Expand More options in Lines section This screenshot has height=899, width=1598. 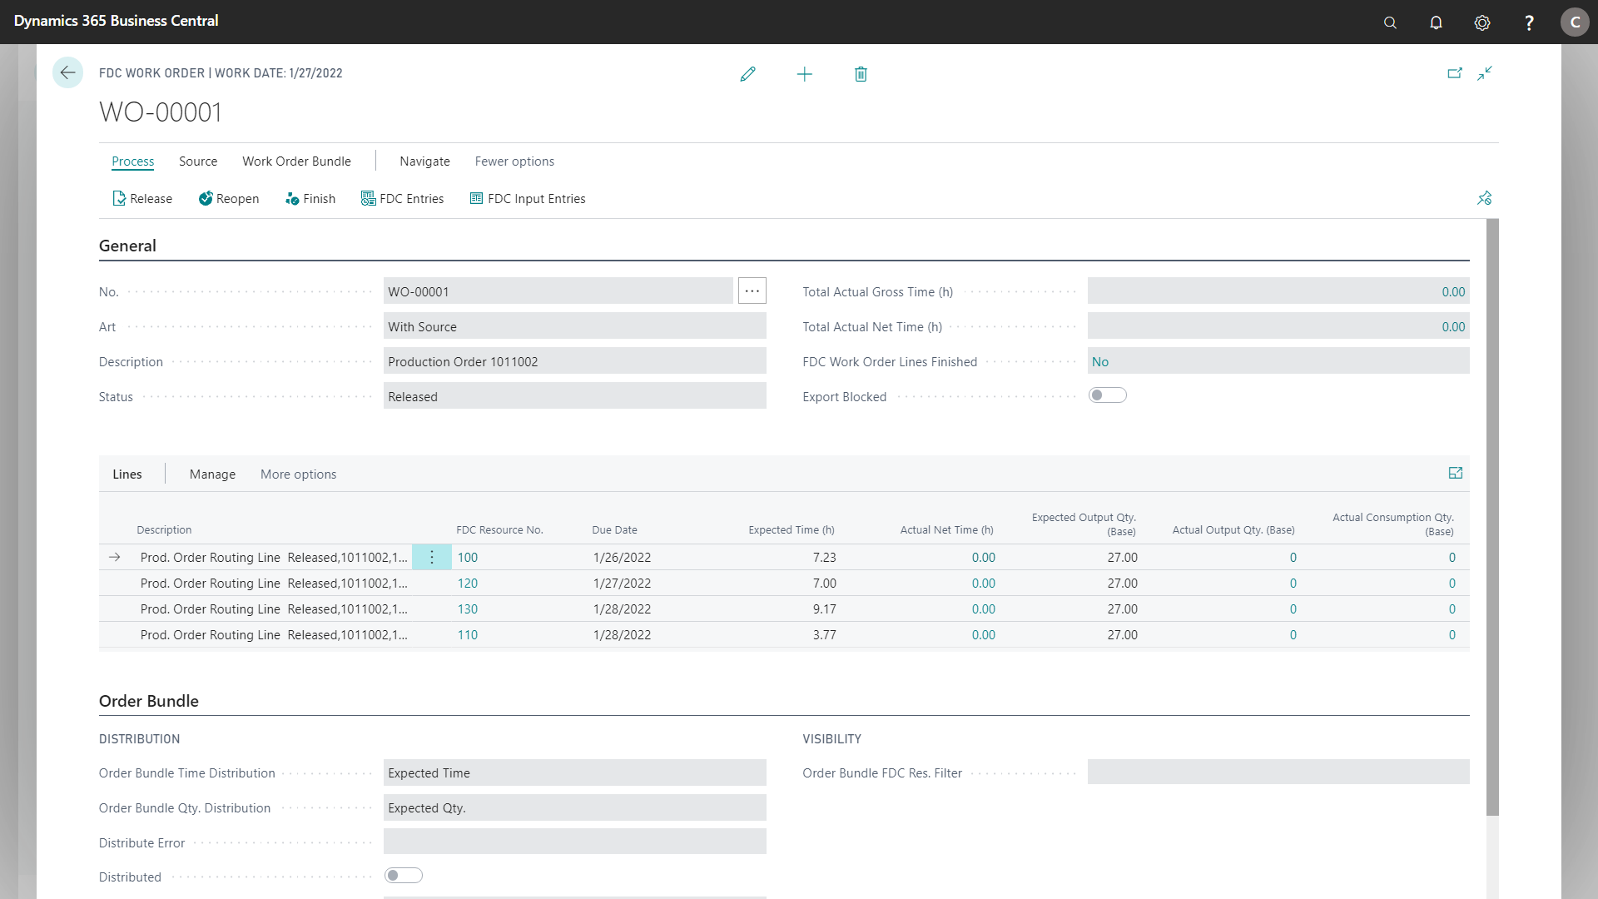coord(299,473)
